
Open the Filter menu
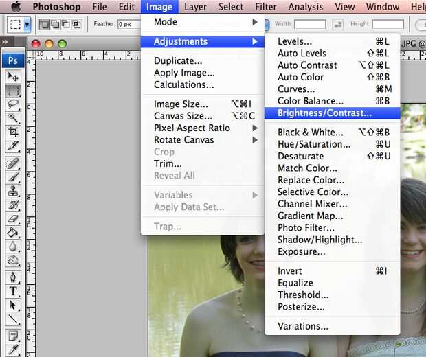(266, 7)
